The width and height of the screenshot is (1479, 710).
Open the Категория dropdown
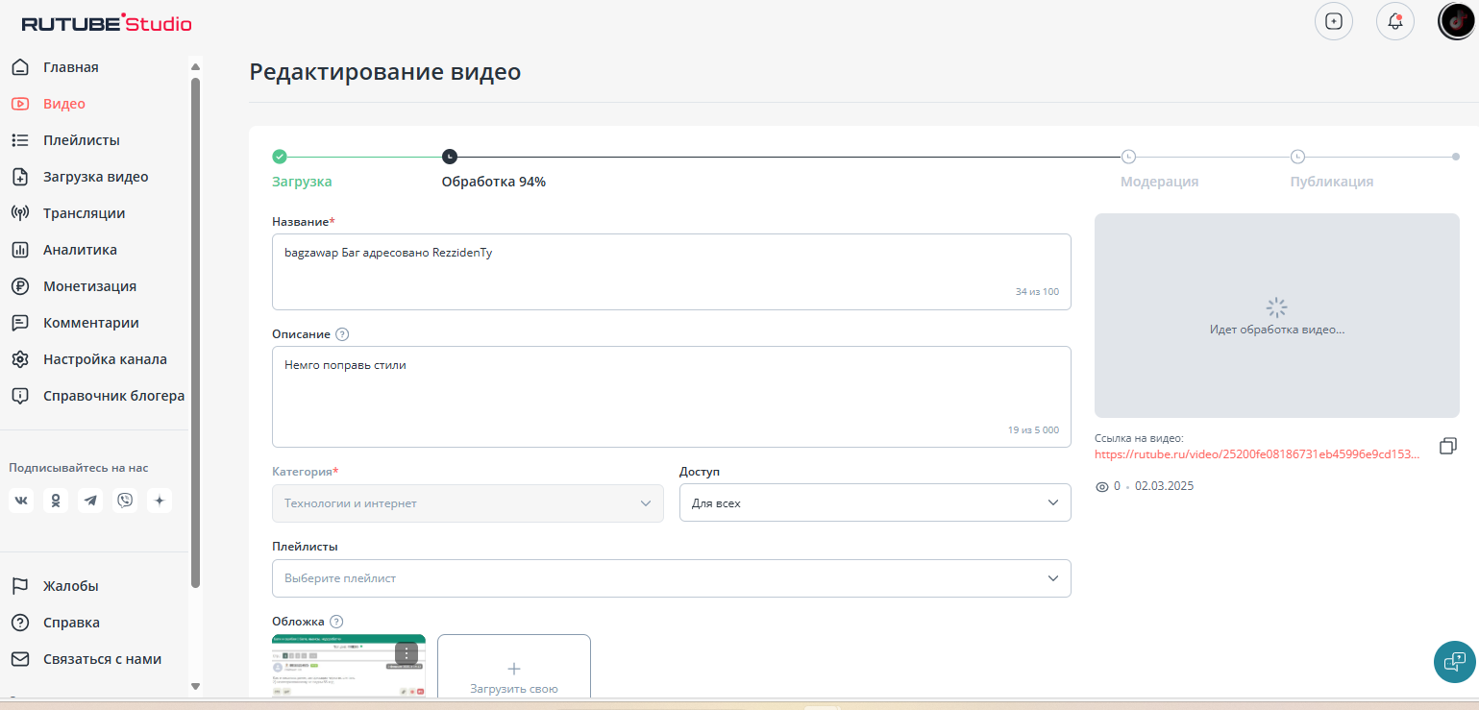tap(467, 502)
